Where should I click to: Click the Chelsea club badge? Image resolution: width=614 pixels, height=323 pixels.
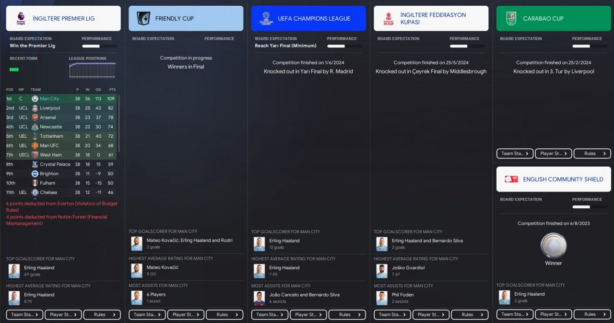pyautogui.click(x=35, y=192)
